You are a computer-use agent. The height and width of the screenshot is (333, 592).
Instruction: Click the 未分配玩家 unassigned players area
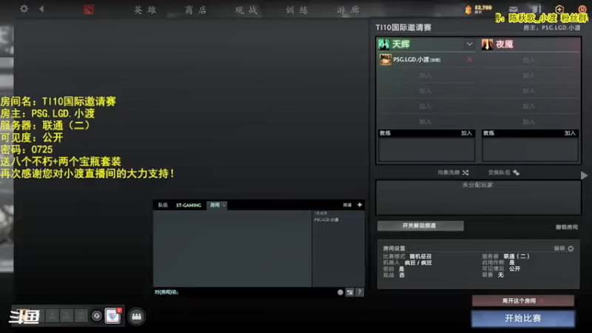[478, 198]
